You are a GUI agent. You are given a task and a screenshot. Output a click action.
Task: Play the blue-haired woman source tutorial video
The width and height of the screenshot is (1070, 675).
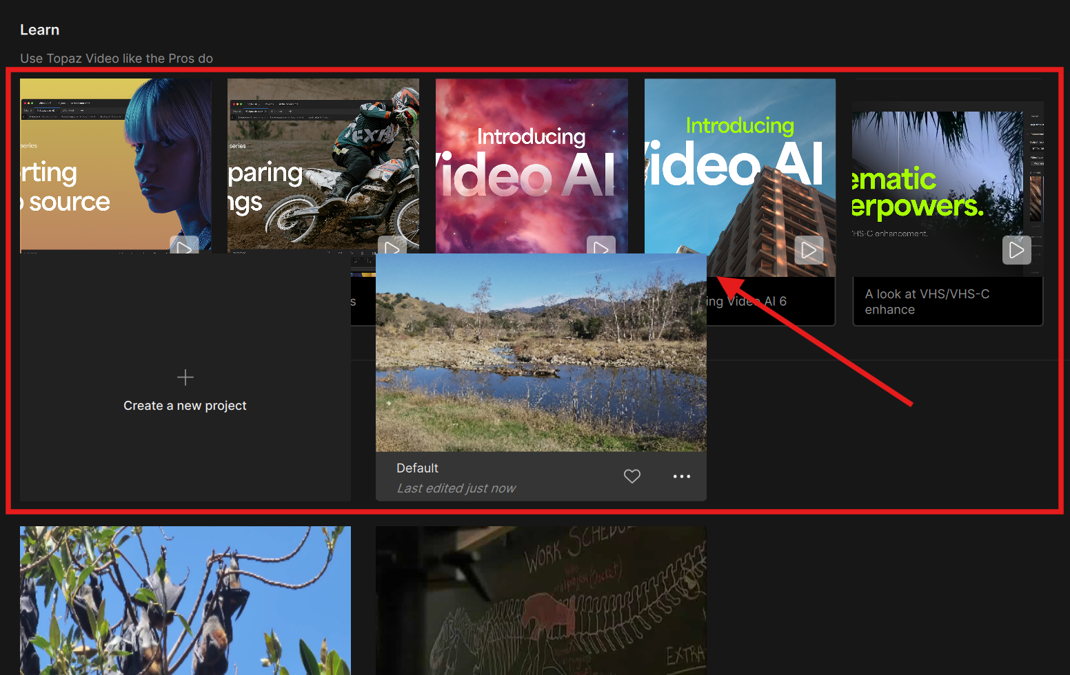point(184,246)
